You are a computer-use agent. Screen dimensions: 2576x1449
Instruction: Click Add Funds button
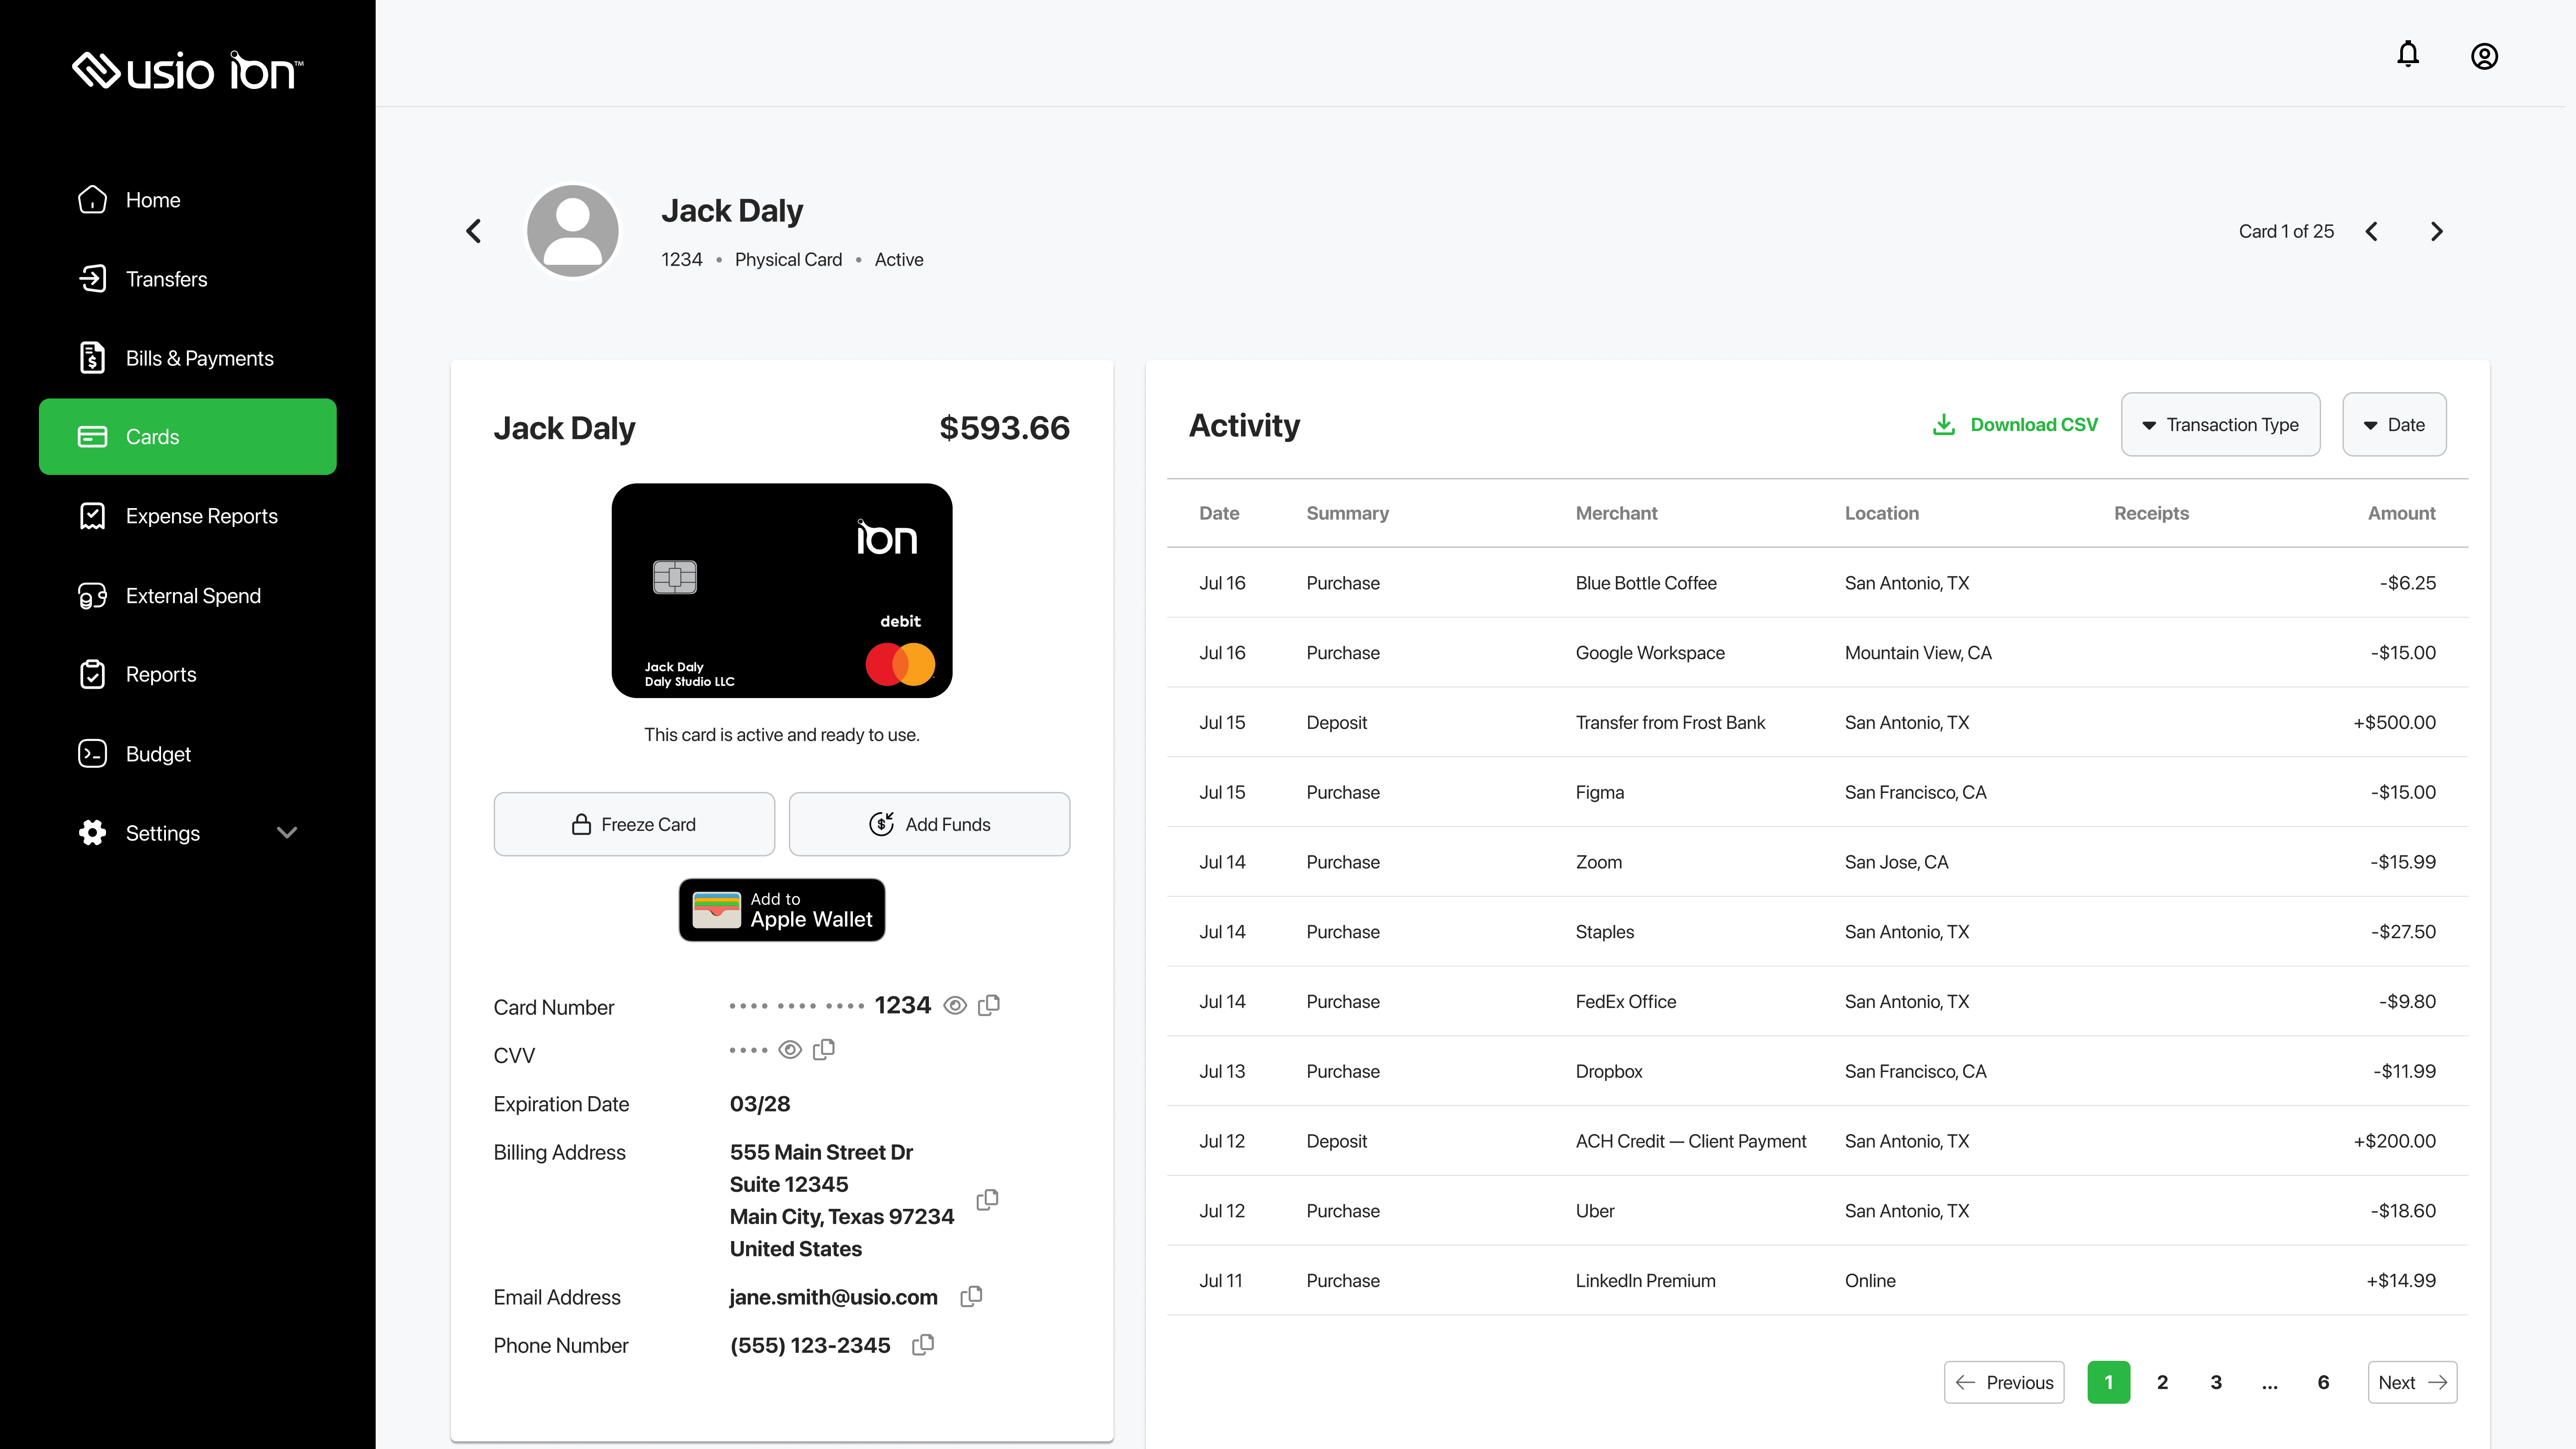(x=929, y=824)
